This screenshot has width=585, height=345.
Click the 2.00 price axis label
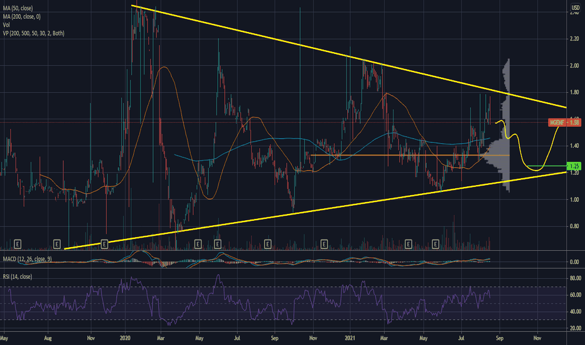click(574, 66)
